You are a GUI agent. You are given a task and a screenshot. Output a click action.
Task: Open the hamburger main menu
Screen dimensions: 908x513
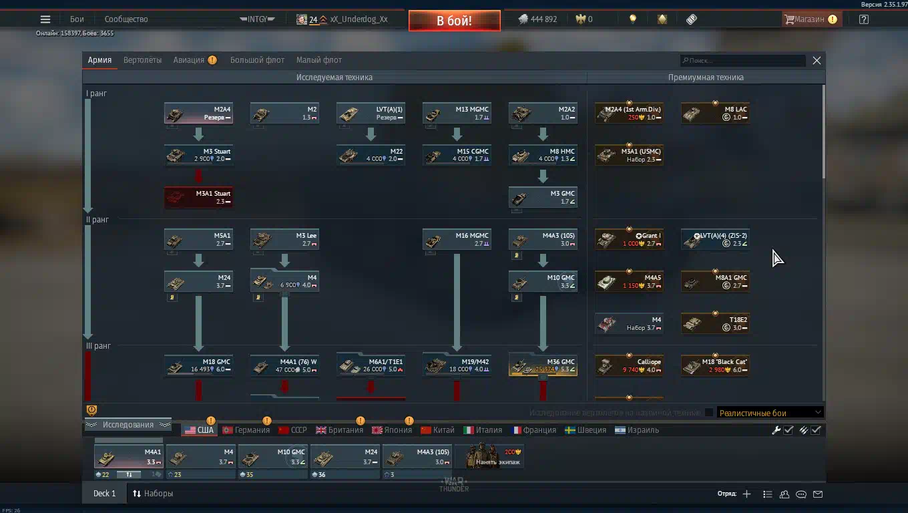(45, 19)
